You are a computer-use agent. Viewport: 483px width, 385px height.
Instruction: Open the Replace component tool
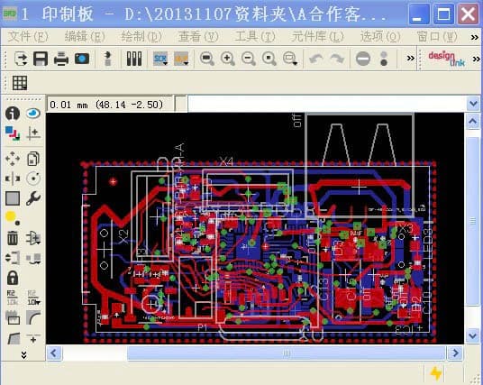click(x=33, y=258)
